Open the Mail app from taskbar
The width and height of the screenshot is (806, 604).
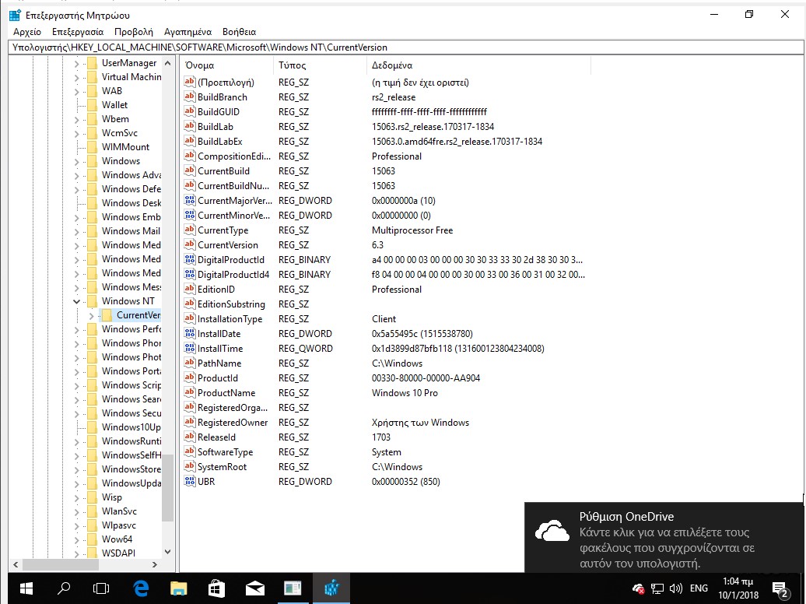[x=255, y=588]
